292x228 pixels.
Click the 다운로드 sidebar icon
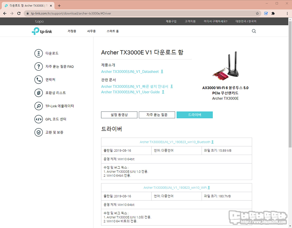pyautogui.click(x=39, y=53)
